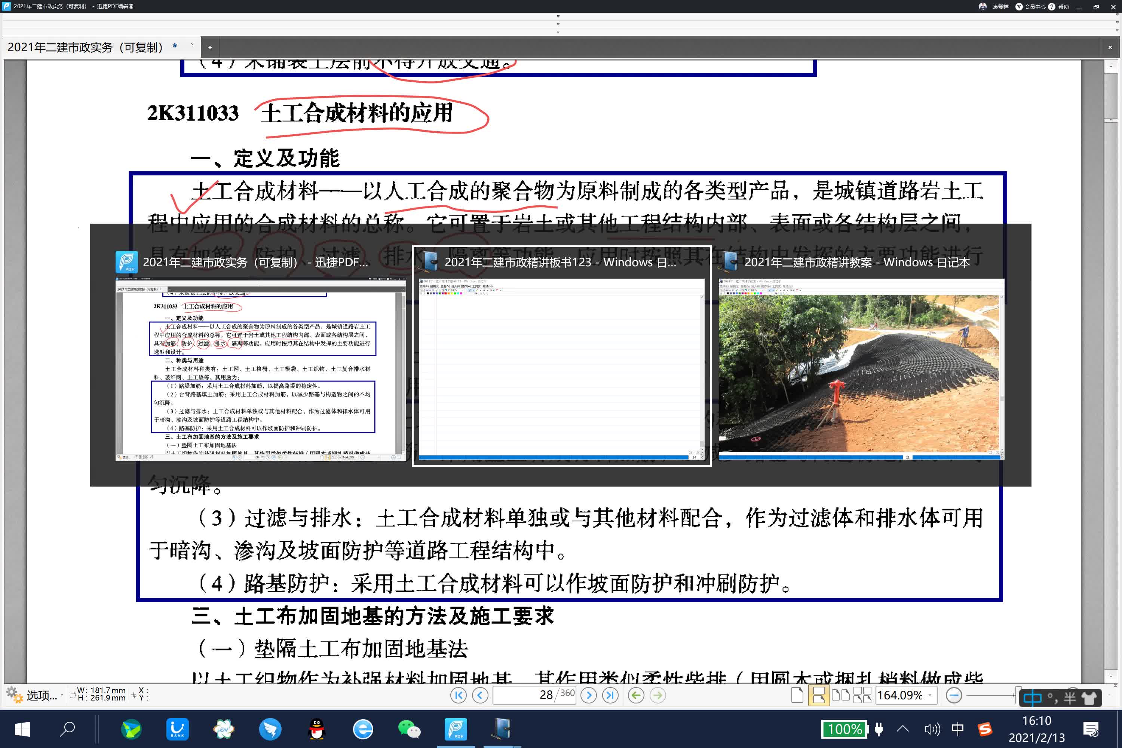Image resolution: width=1122 pixels, height=748 pixels.
Task: Click skin shirt icon on IME bar
Action: coord(1089,698)
